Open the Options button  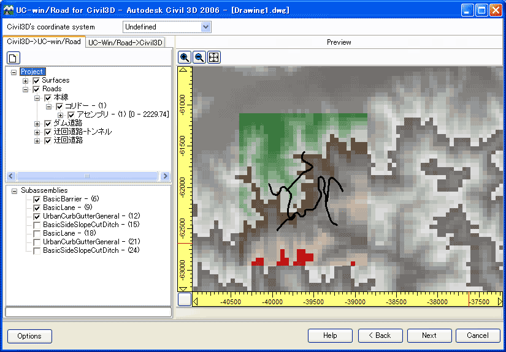pyautogui.click(x=29, y=336)
